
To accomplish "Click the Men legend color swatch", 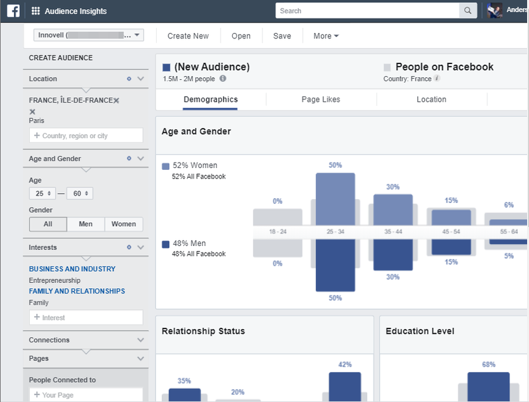I will pyautogui.click(x=166, y=244).
